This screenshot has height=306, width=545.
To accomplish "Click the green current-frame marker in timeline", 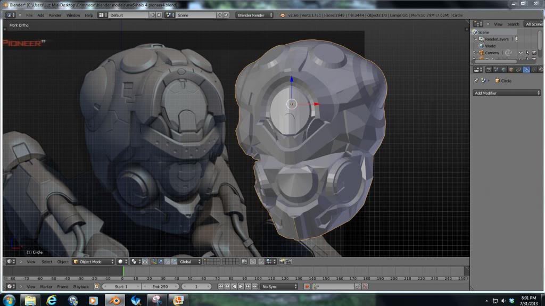I will click(123, 271).
